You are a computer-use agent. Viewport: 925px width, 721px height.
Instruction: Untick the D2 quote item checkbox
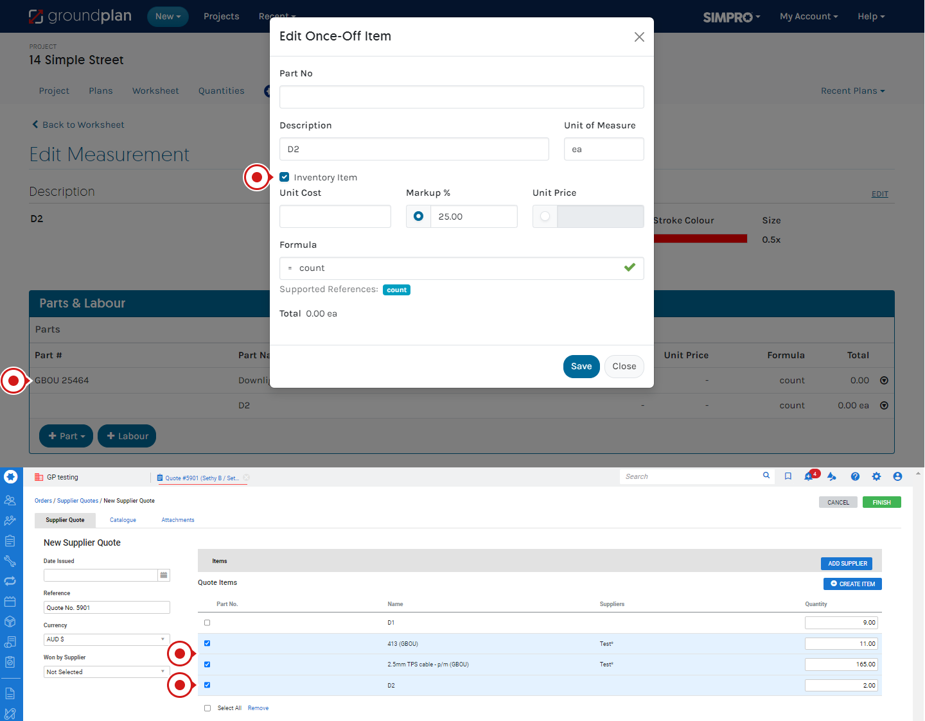point(207,685)
